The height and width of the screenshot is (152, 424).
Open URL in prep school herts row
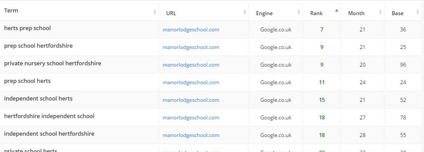pos(191,83)
